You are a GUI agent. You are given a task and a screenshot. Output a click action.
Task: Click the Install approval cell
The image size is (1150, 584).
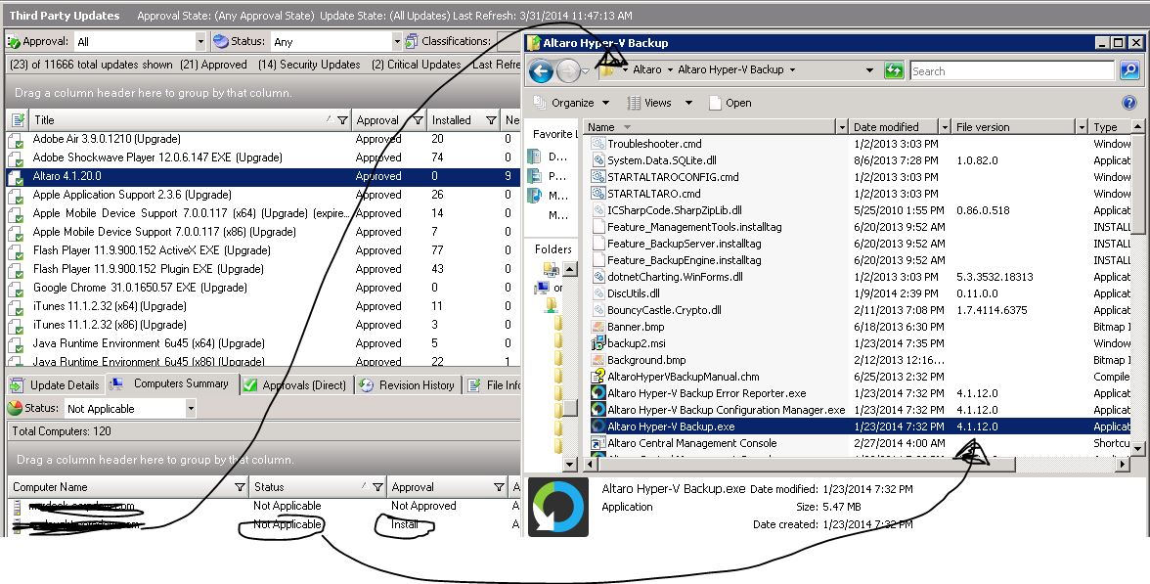click(404, 524)
